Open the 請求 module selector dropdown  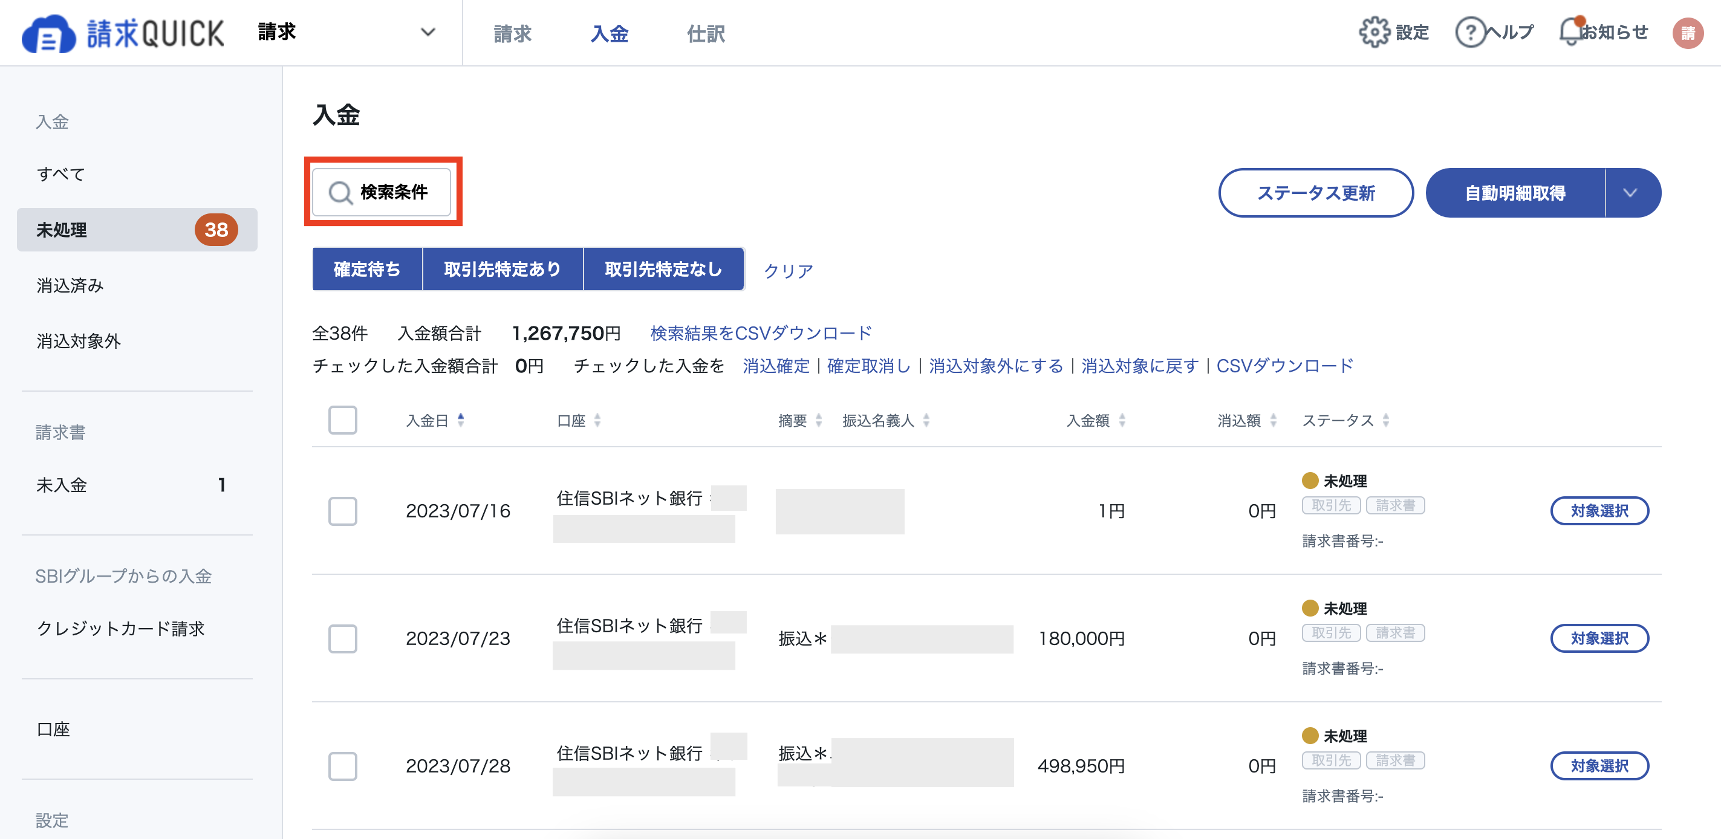click(428, 31)
